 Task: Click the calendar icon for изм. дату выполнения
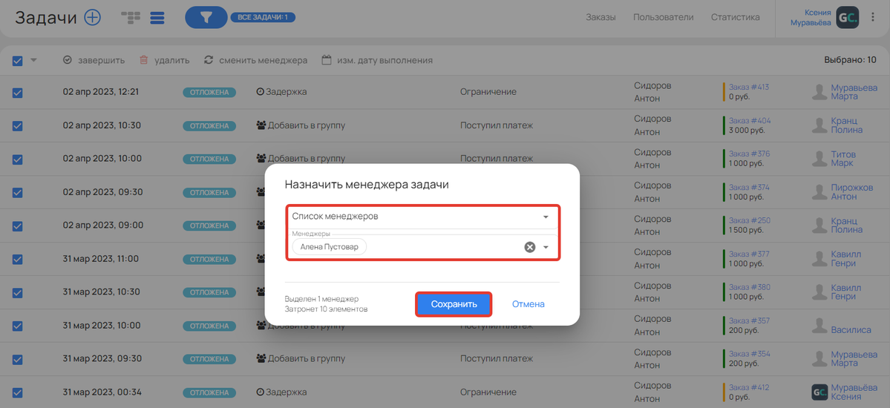tap(327, 60)
